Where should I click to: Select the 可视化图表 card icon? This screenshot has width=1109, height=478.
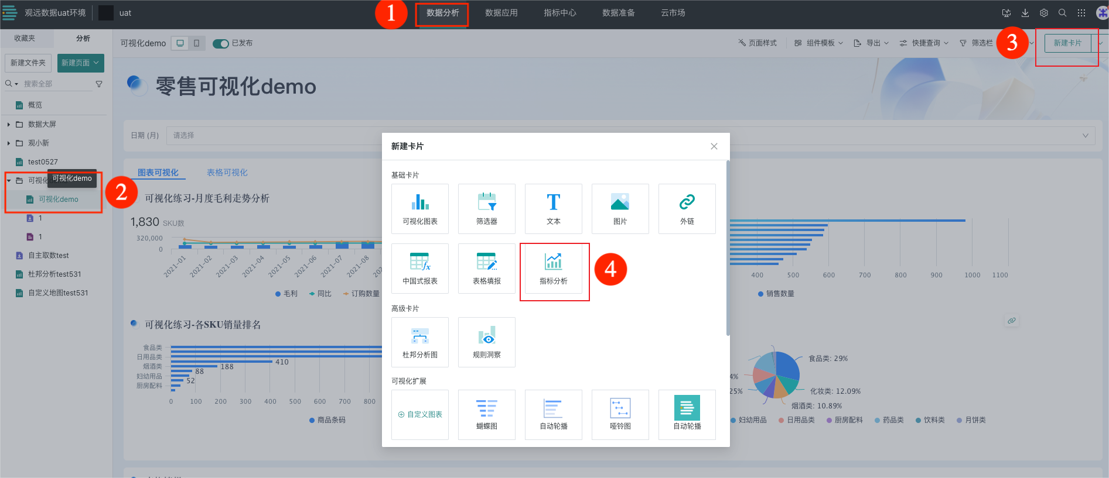tap(420, 202)
